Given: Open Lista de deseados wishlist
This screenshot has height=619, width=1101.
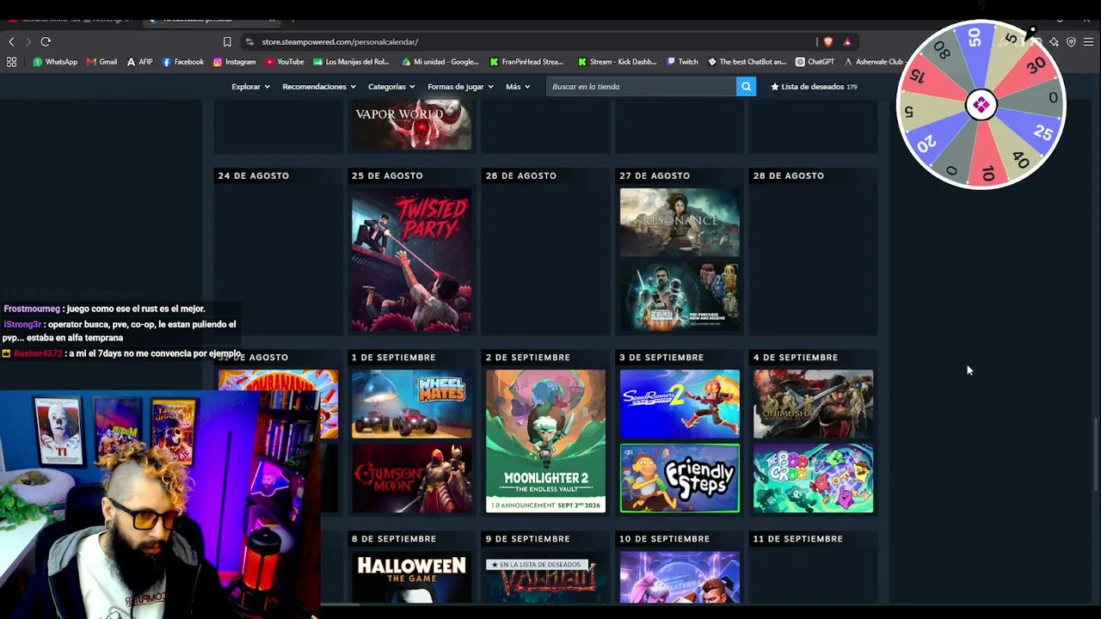Looking at the screenshot, I should [814, 87].
